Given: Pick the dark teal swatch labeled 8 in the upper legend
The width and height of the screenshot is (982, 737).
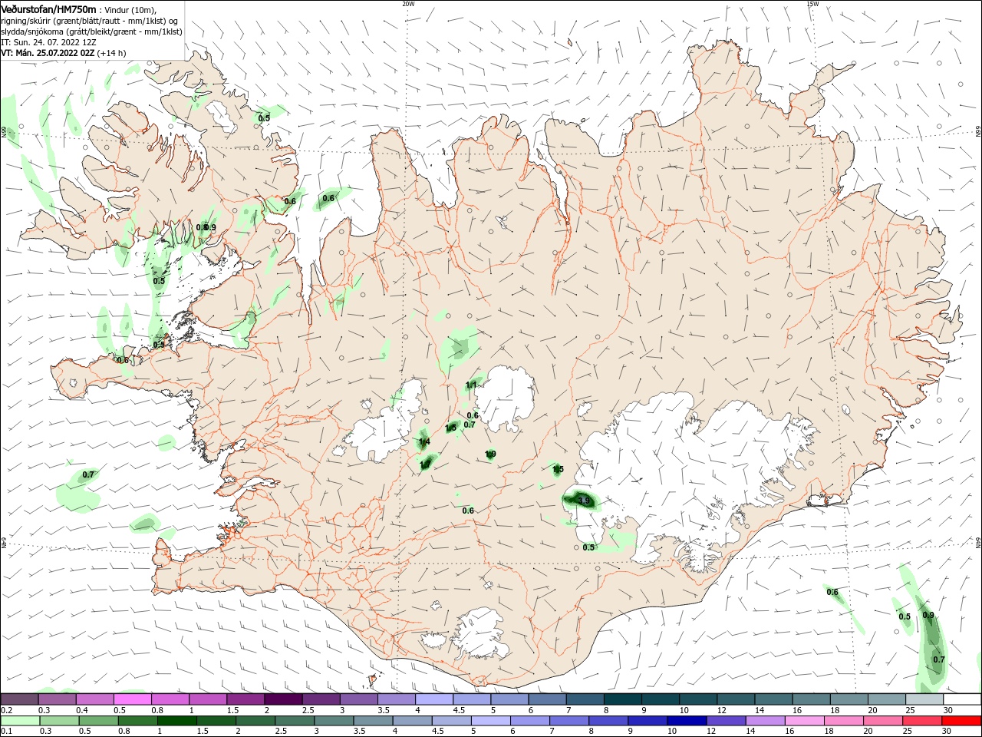Looking at the screenshot, I should coord(622,699).
